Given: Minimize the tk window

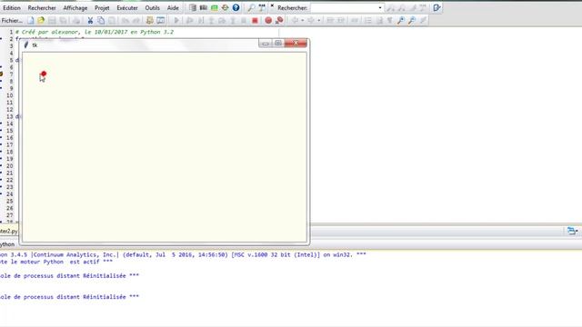Looking at the screenshot, I should (x=265, y=44).
